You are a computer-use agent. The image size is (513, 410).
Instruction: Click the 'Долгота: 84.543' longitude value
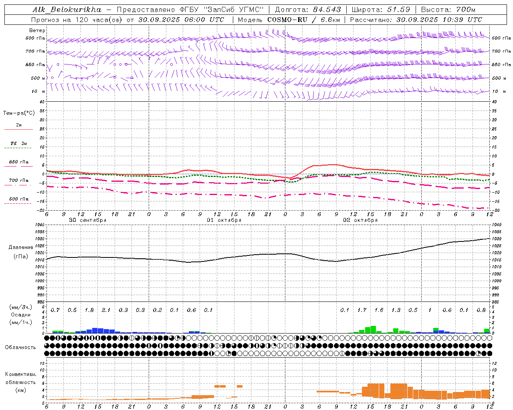click(x=308, y=10)
